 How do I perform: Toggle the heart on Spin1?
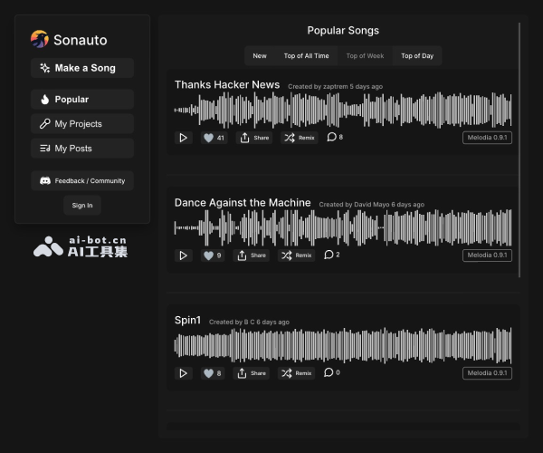point(213,373)
